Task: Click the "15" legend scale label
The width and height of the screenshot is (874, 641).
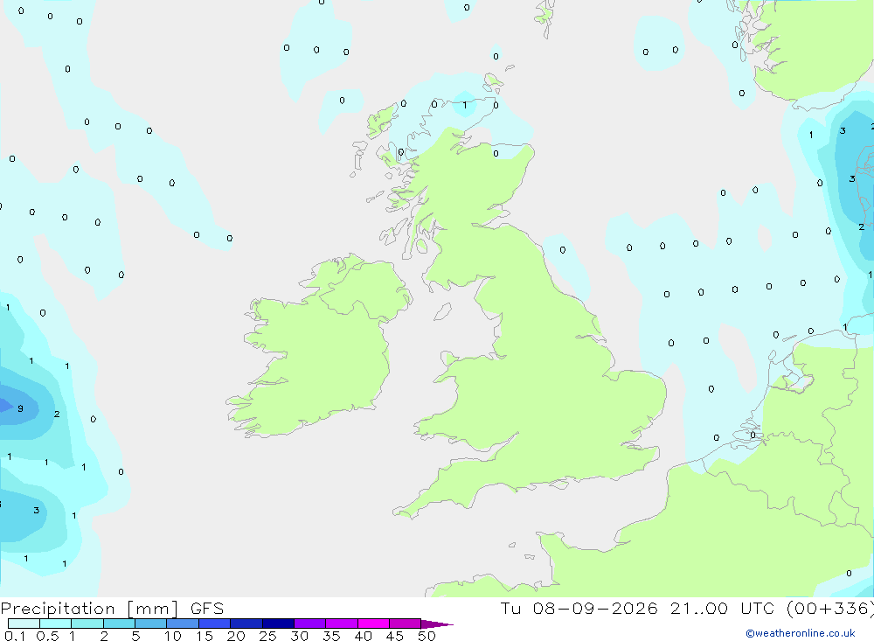Action: pos(205,636)
